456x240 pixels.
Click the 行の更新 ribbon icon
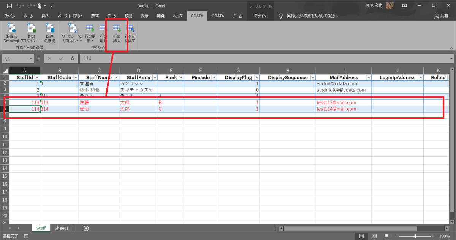pos(90,33)
